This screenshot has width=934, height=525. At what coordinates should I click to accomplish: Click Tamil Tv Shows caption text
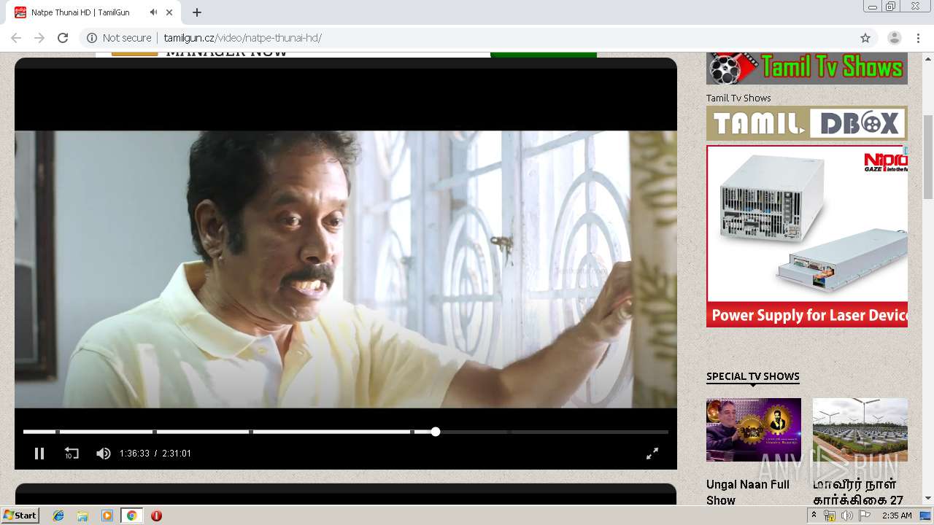[x=738, y=98]
